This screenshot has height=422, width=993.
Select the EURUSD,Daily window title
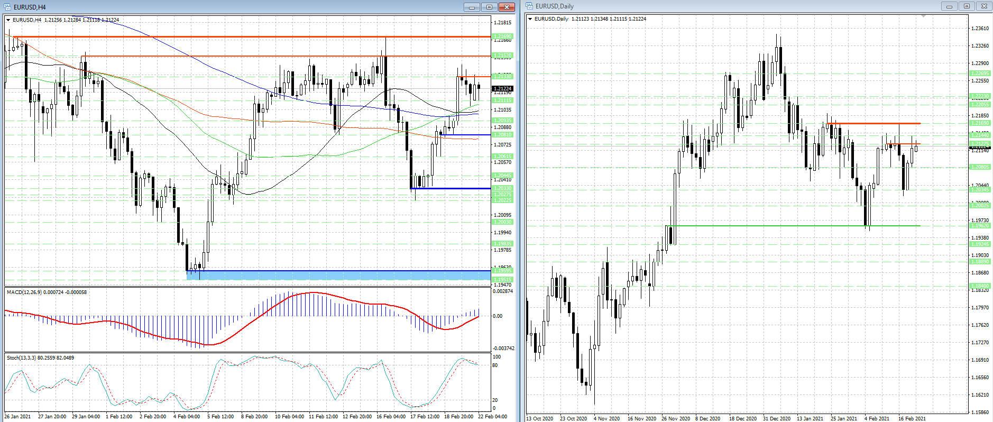pyautogui.click(x=555, y=6)
